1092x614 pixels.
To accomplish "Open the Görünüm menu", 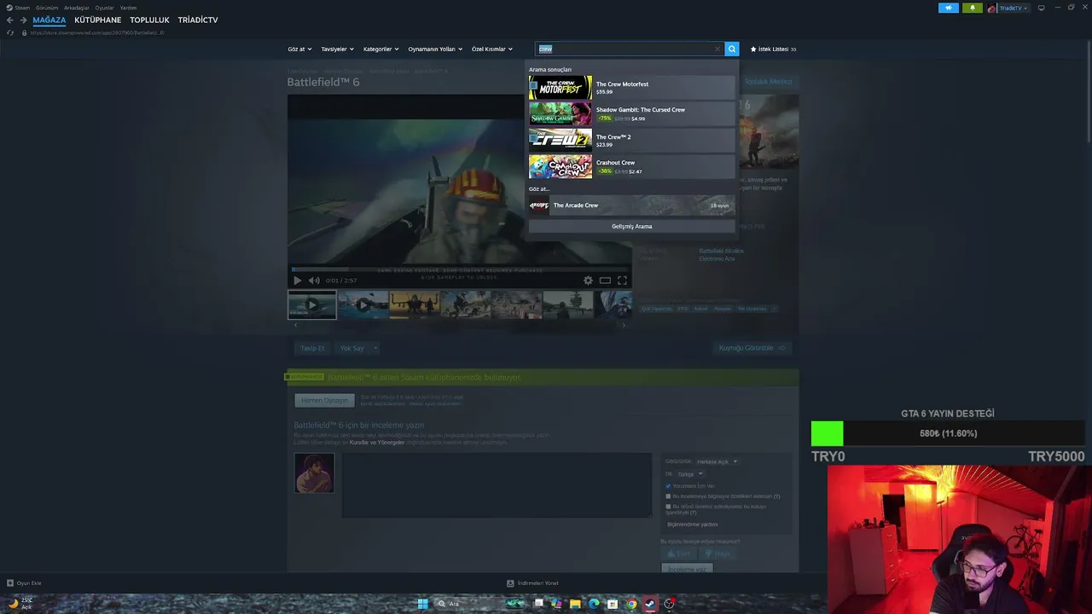I will tap(47, 8).
